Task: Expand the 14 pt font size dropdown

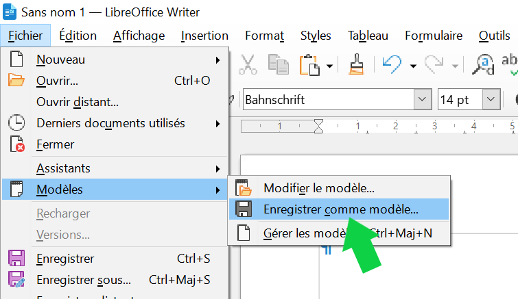Action: pyautogui.click(x=491, y=100)
